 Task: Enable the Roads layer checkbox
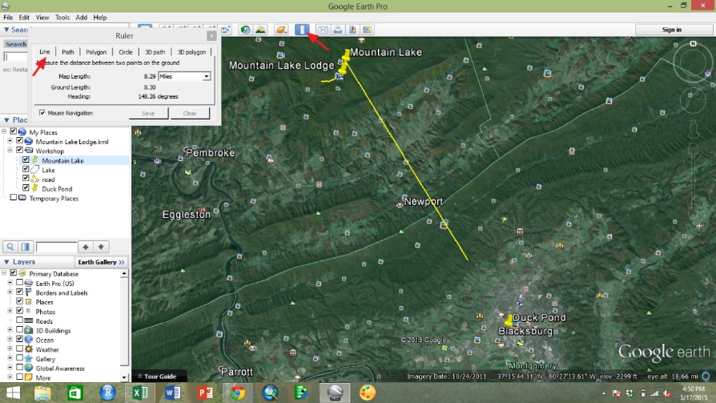pos(20,320)
